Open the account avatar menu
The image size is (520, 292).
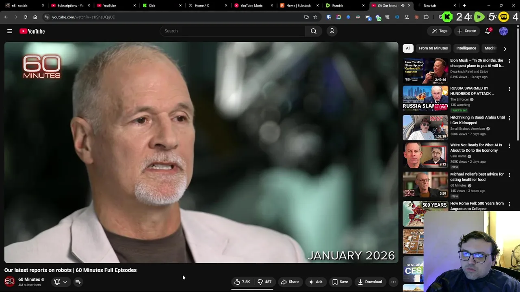[503, 31]
